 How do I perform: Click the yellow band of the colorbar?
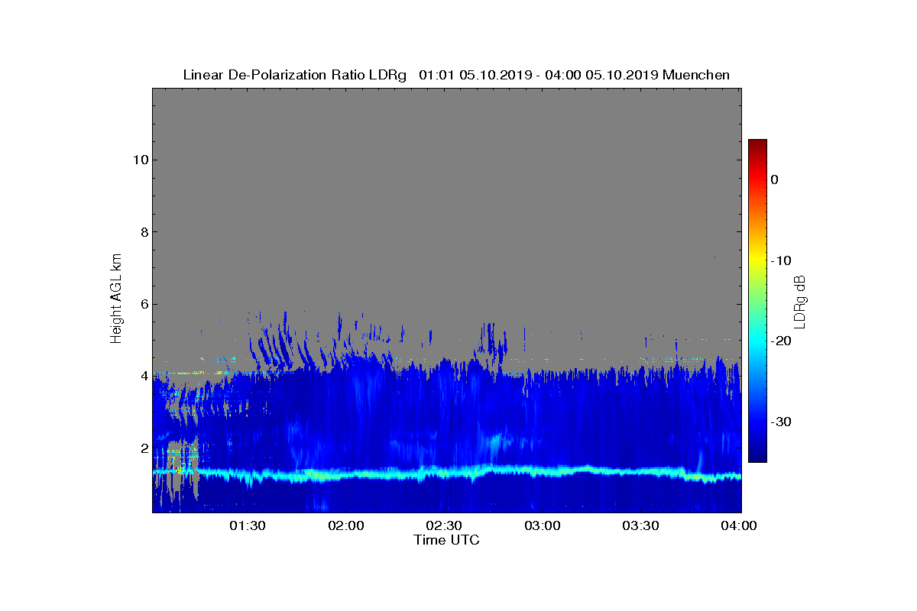coord(757,260)
